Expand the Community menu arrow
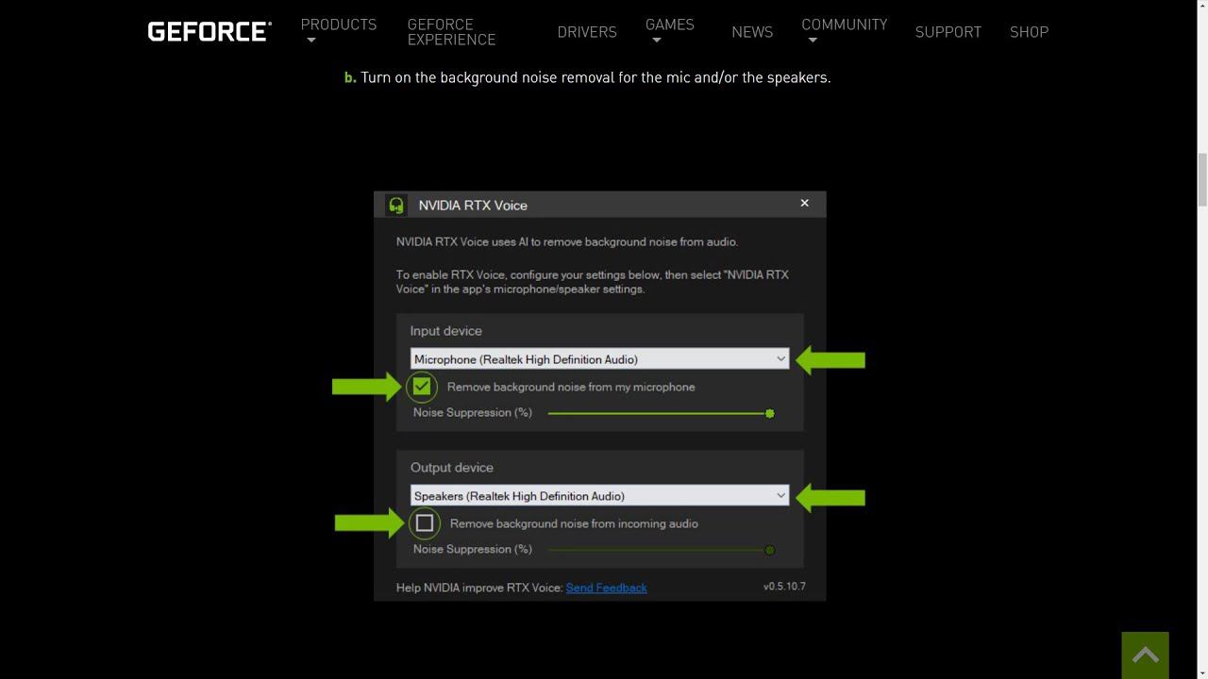The width and height of the screenshot is (1208, 679). click(x=813, y=41)
